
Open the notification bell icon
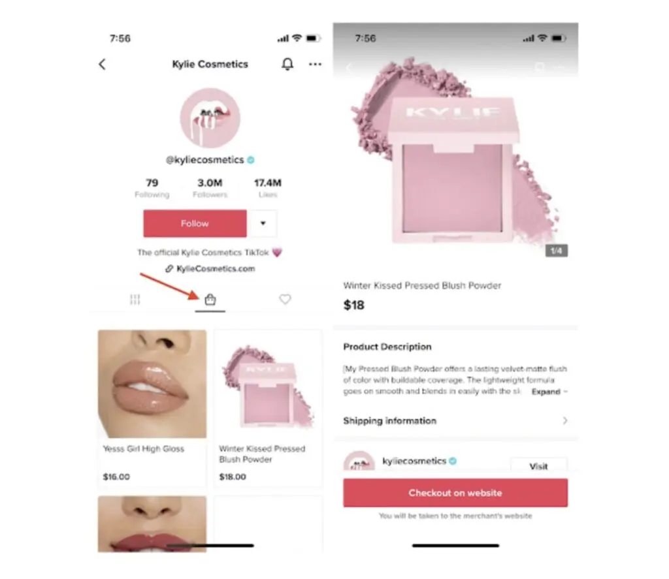point(287,64)
